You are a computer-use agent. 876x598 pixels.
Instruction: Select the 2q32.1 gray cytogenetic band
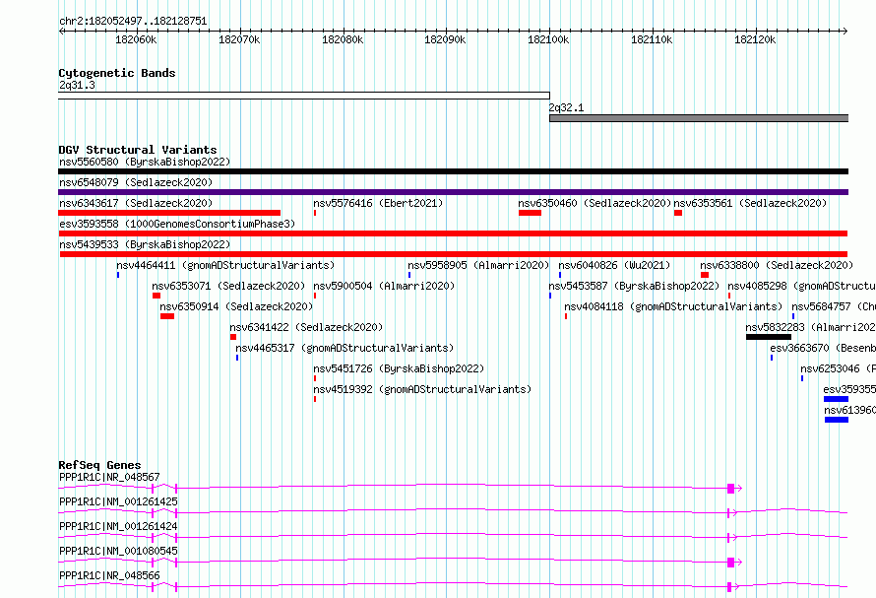[699, 118]
